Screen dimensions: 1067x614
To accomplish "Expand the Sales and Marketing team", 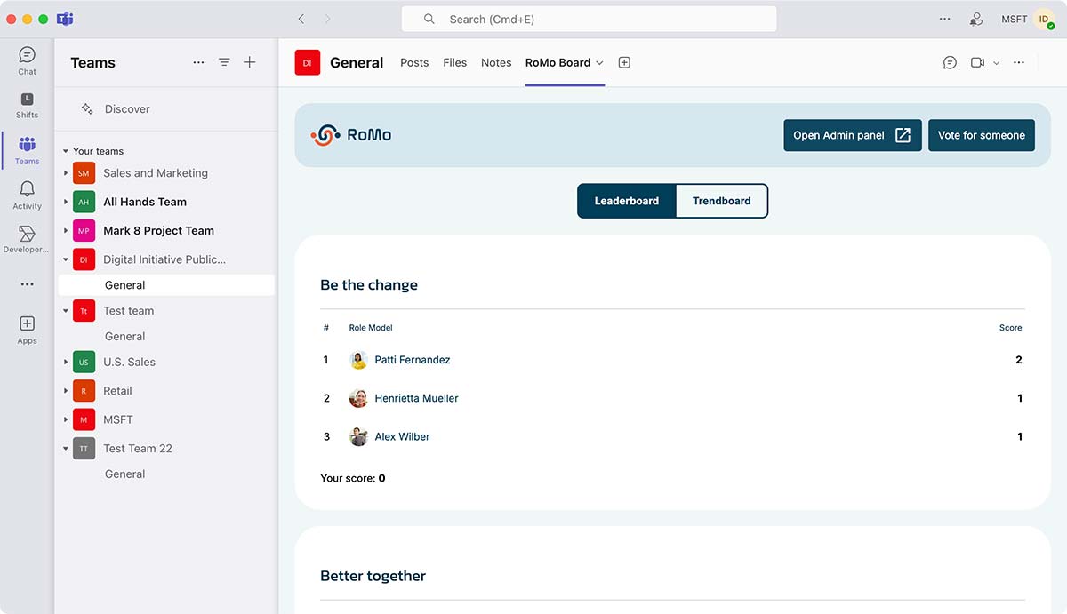I will [66, 173].
